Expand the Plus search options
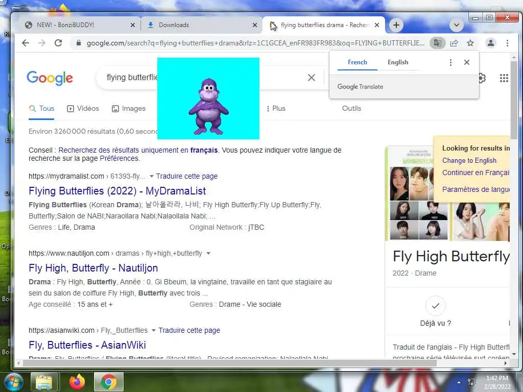This screenshot has height=392, width=523. pyautogui.click(x=275, y=109)
